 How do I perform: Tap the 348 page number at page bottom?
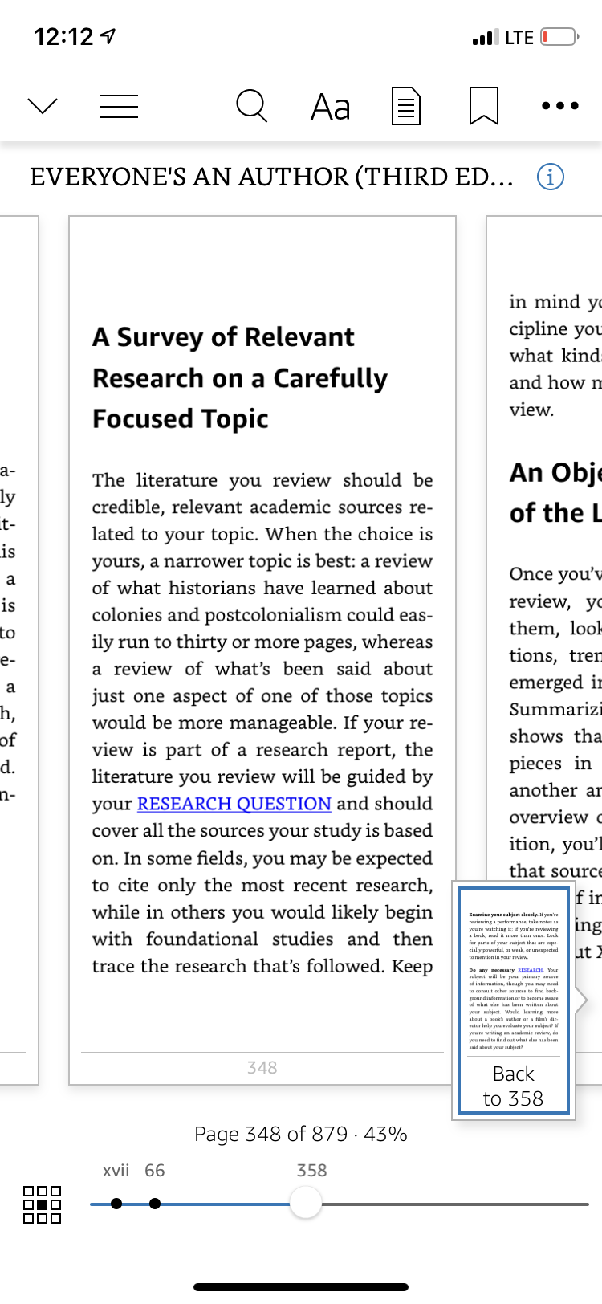pos(262,1067)
